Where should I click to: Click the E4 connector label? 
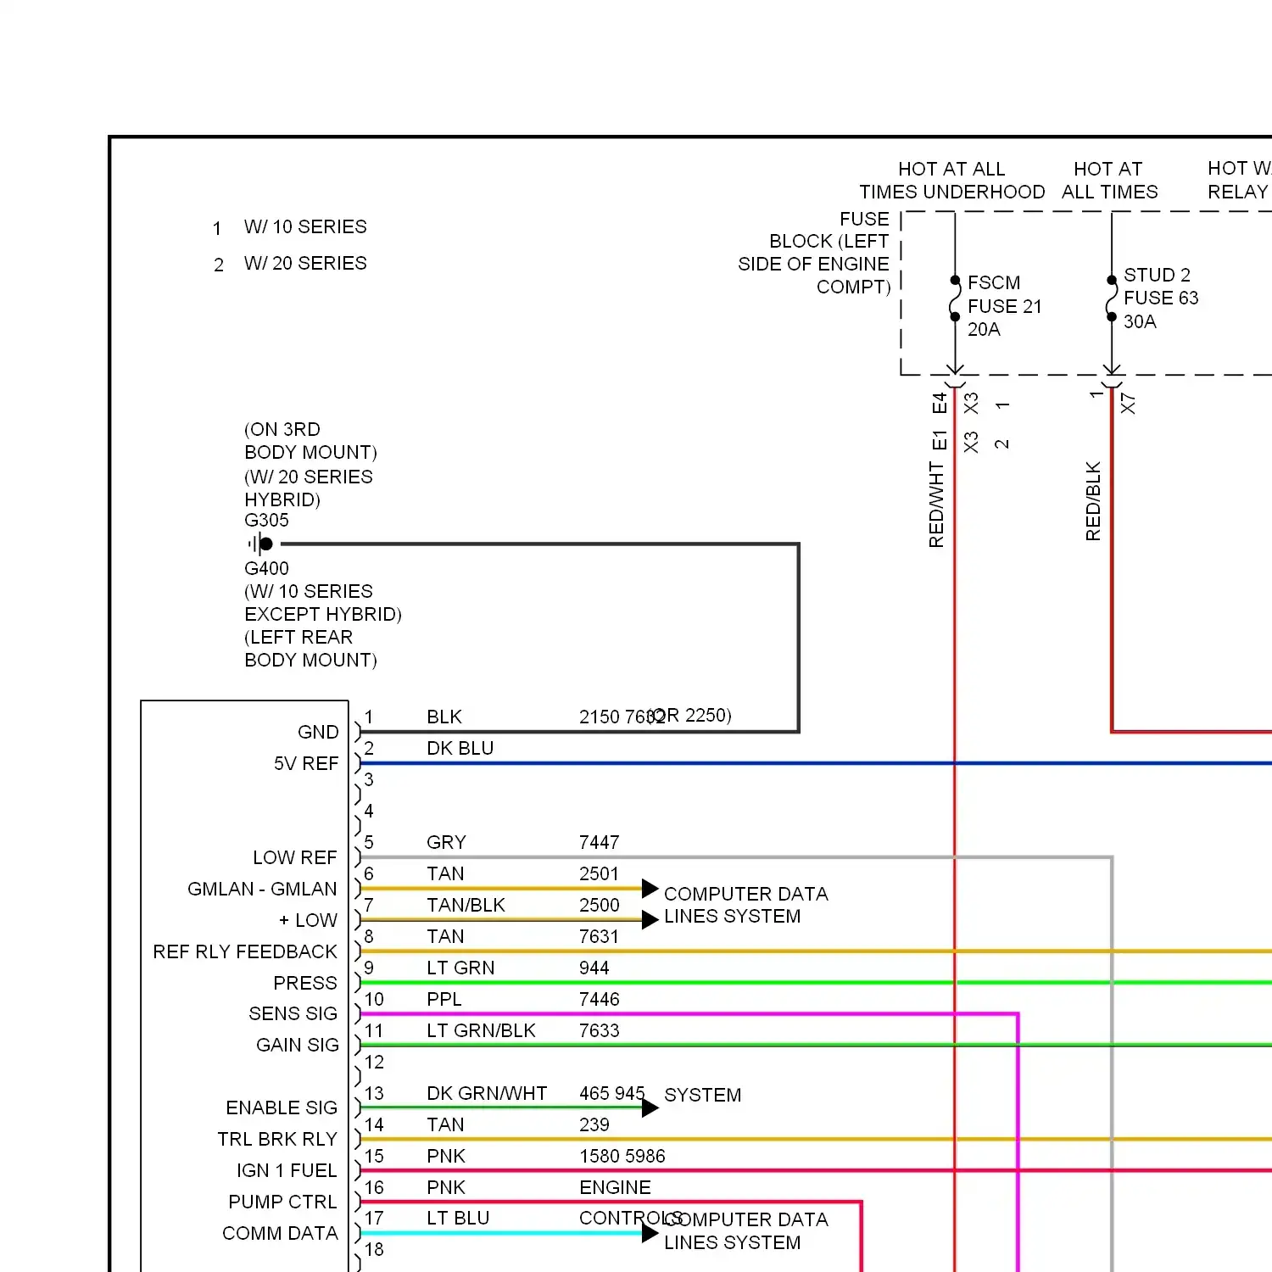click(939, 403)
